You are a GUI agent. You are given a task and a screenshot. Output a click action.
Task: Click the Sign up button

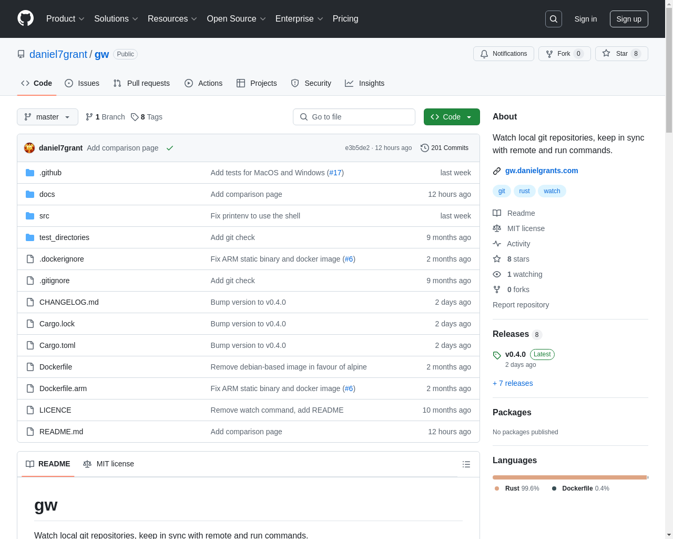(629, 19)
